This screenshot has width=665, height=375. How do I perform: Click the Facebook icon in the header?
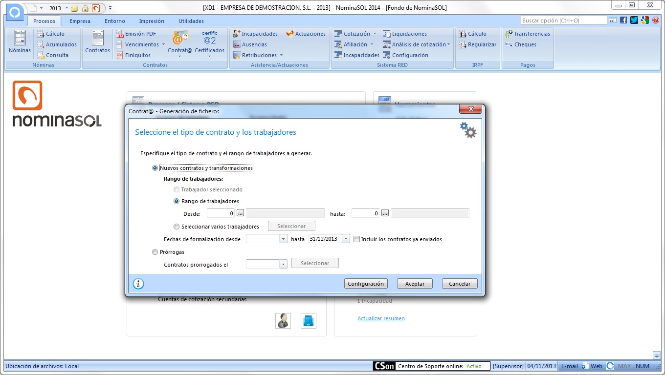[x=623, y=20]
